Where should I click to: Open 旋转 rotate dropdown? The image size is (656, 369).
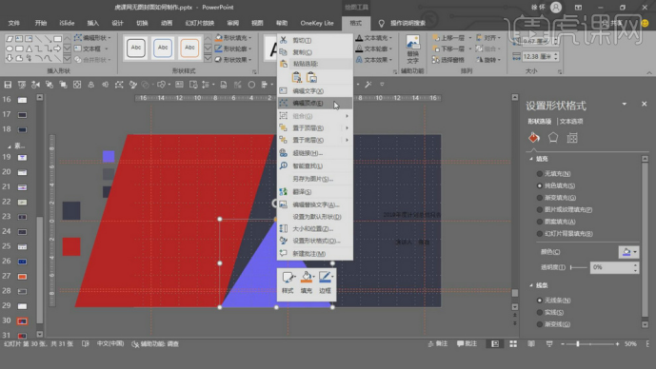coord(488,60)
